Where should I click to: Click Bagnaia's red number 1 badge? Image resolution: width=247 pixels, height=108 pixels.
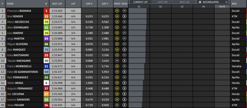46,11
